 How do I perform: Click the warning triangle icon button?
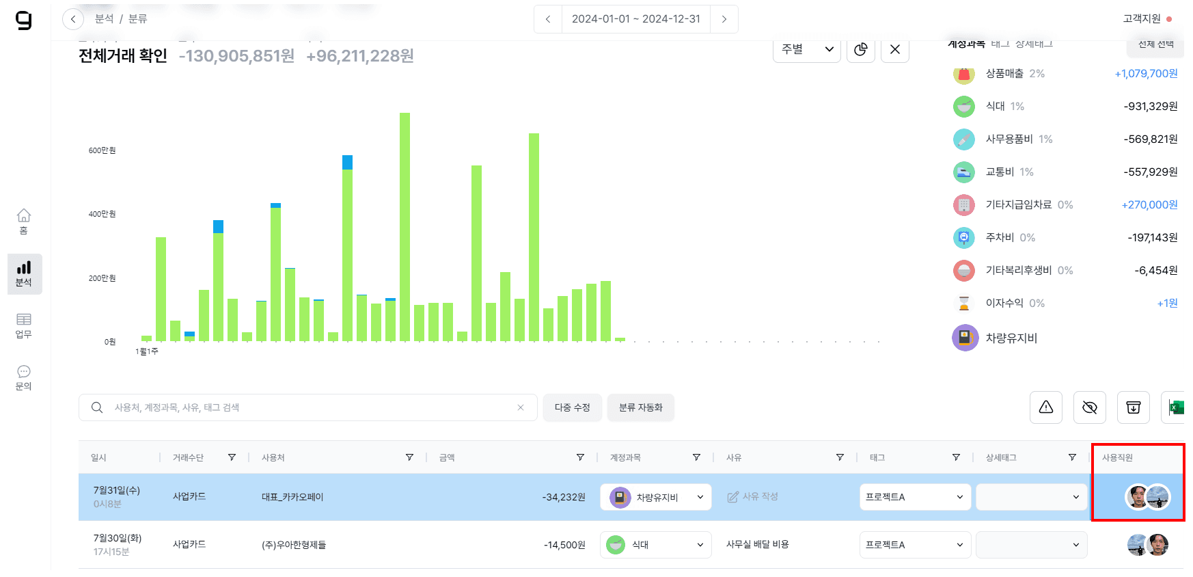1046,407
